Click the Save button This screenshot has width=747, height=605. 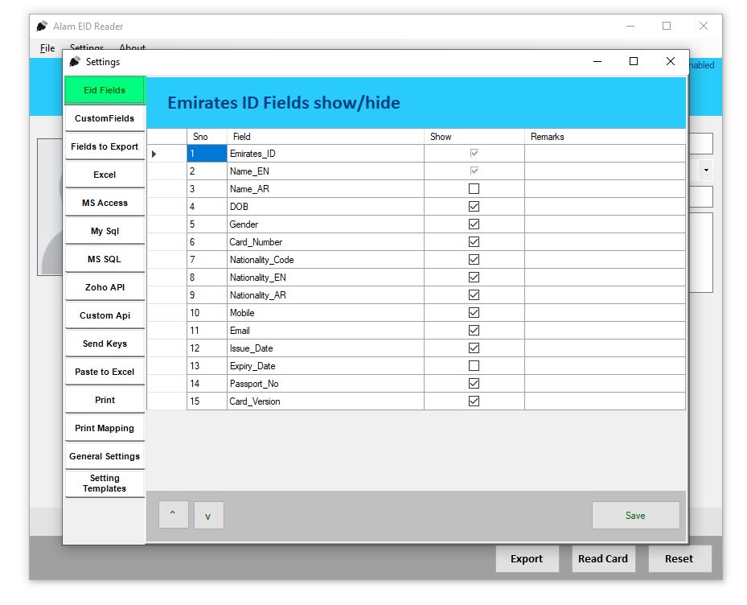tap(635, 516)
